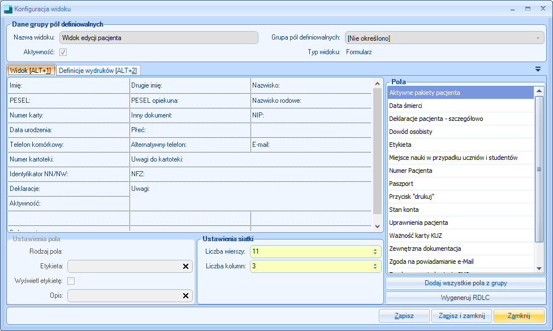Click the form grid vertical scrollbar thumb

point(377,151)
